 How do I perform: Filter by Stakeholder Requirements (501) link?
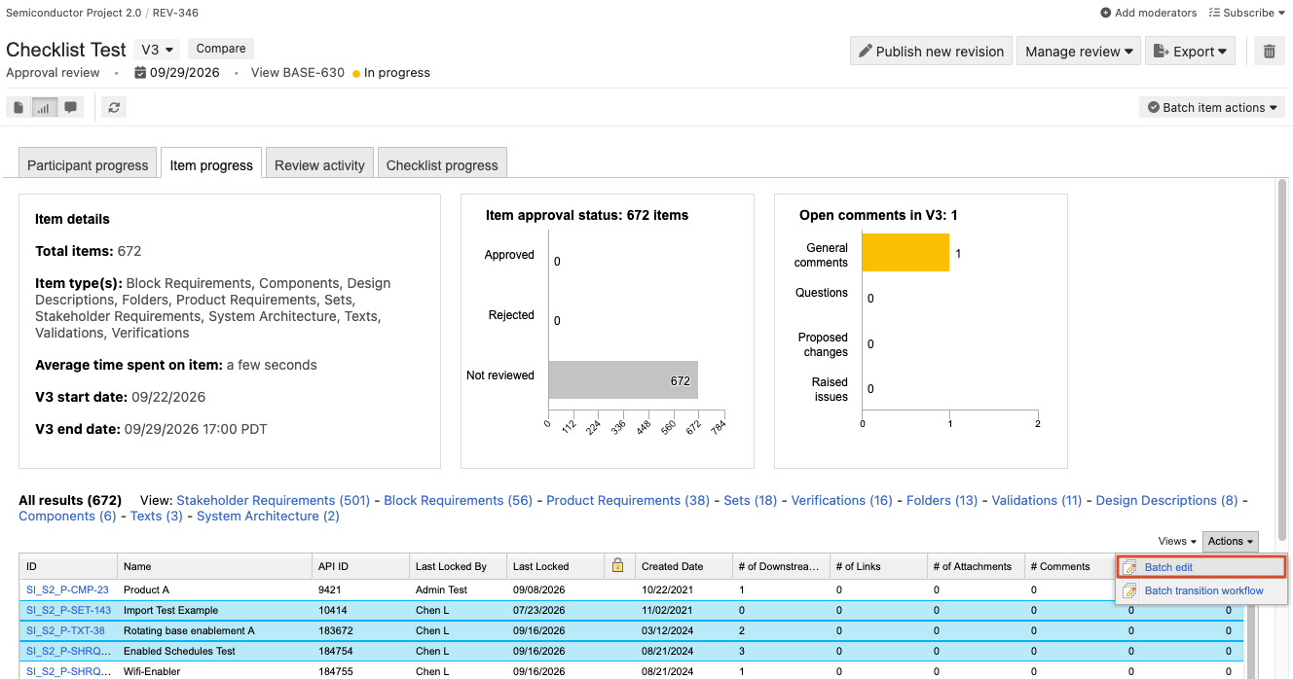[x=274, y=500]
